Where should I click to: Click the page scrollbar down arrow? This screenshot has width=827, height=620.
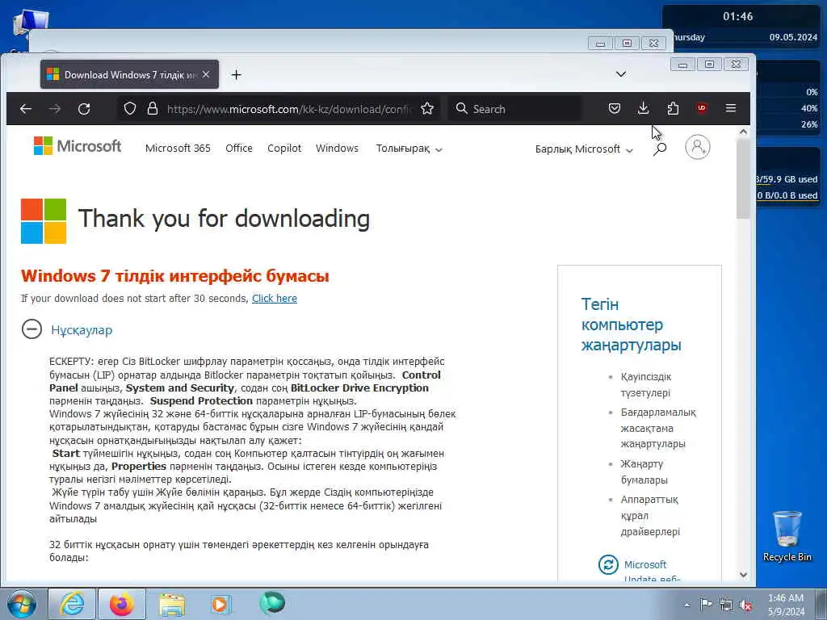pos(743,575)
